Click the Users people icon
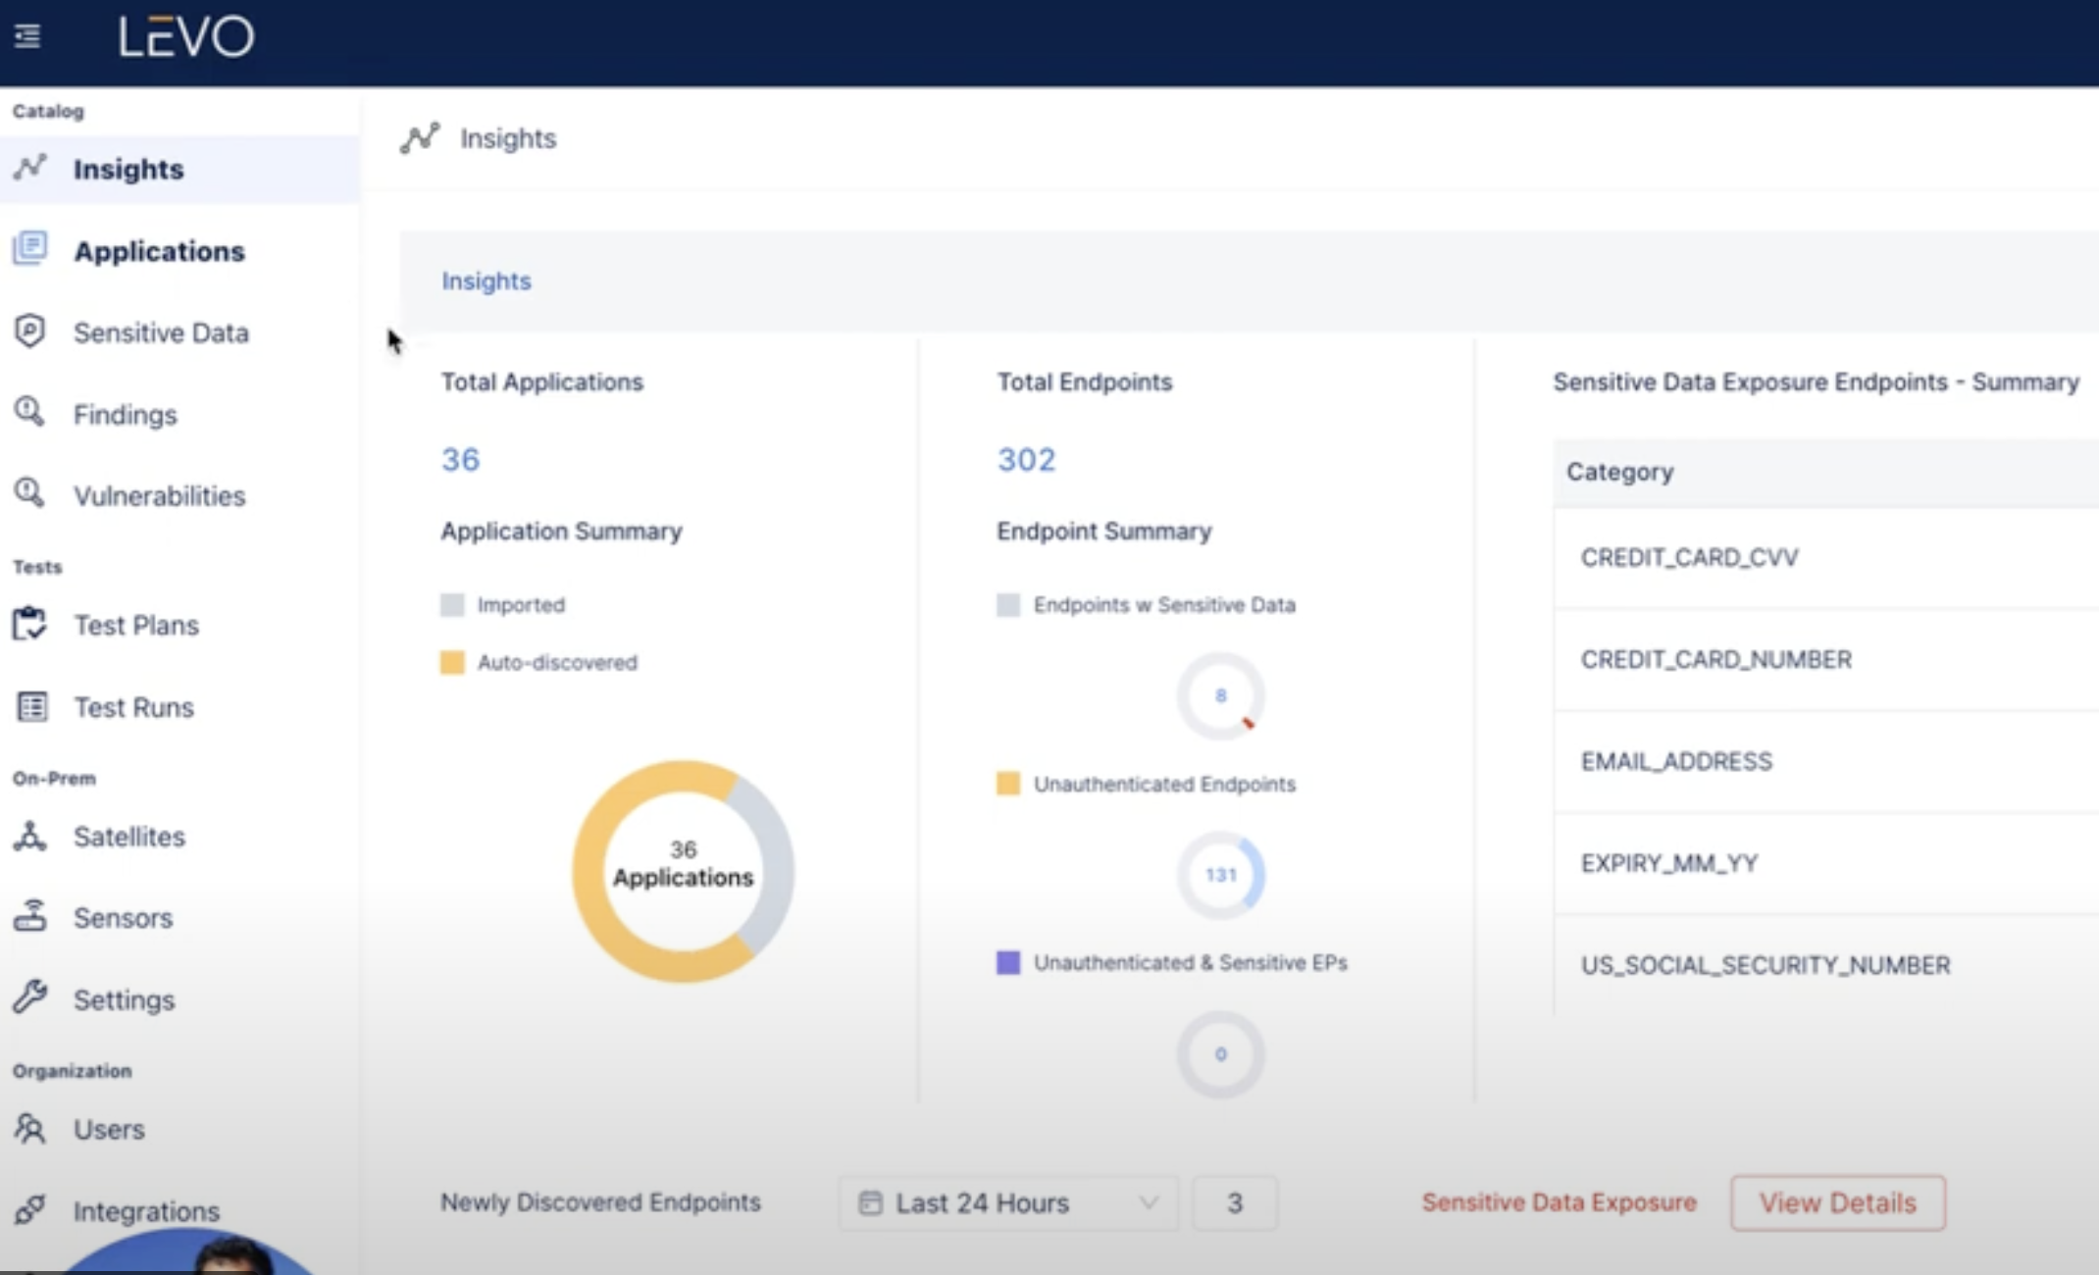This screenshot has width=2099, height=1275. click(30, 1128)
